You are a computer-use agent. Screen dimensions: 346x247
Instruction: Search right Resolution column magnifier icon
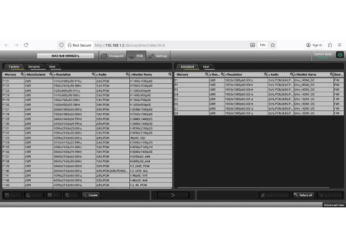pos(265,74)
